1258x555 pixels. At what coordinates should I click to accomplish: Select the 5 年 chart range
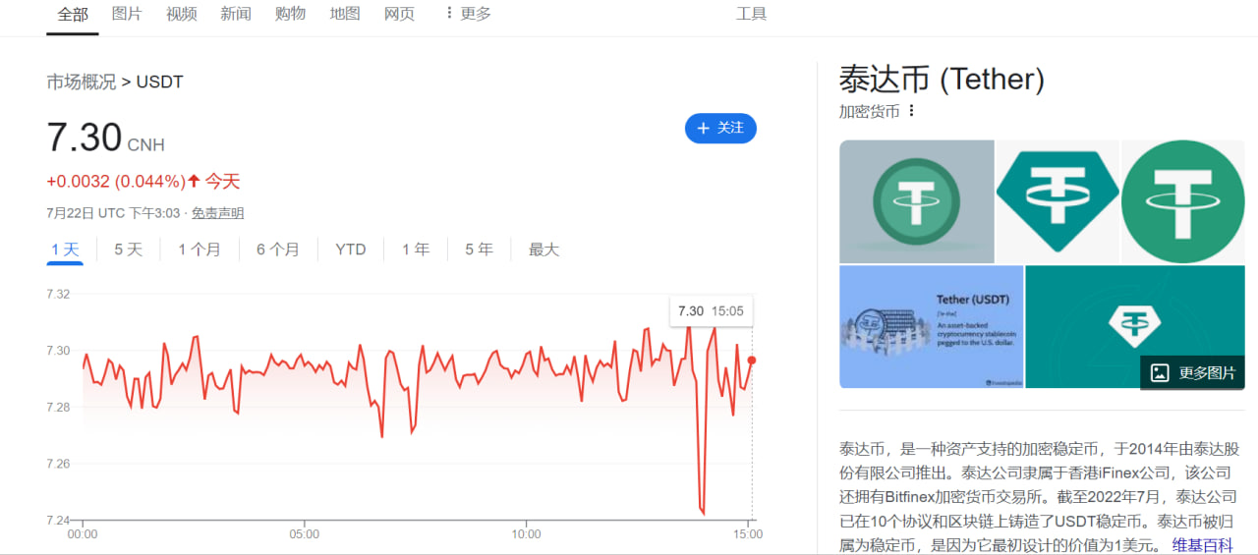click(x=479, y=250)
